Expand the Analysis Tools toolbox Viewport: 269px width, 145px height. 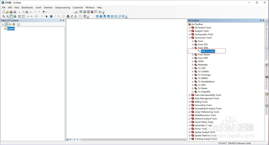[190, 31]
